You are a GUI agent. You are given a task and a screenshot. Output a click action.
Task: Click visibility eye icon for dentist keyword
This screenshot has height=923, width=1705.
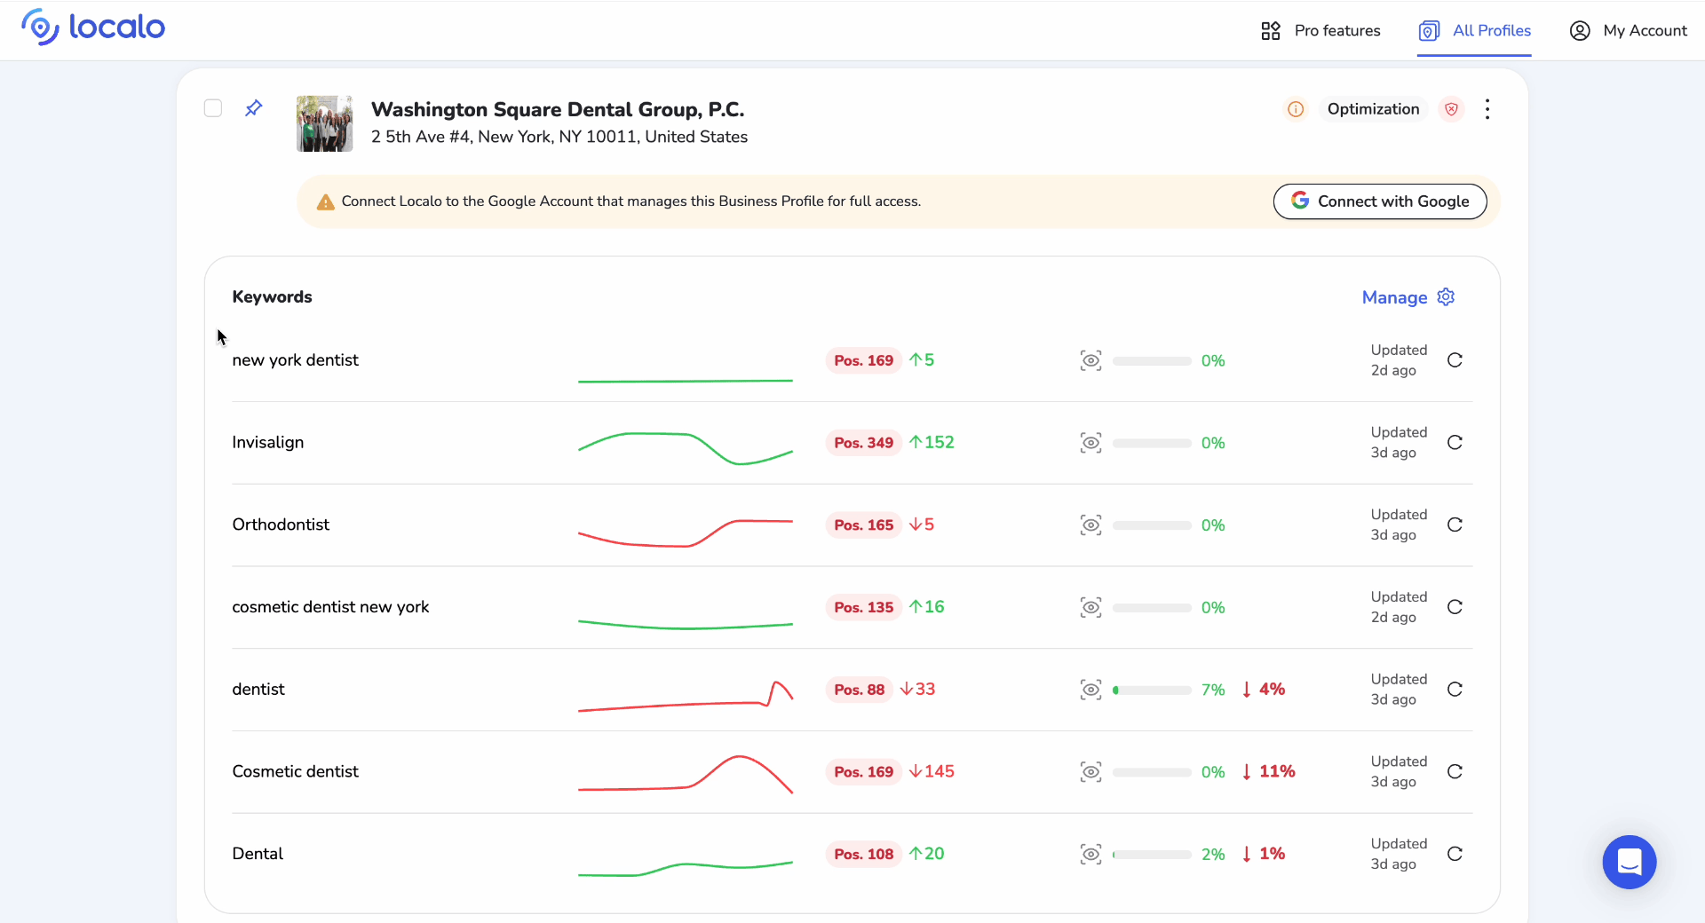1090,690
